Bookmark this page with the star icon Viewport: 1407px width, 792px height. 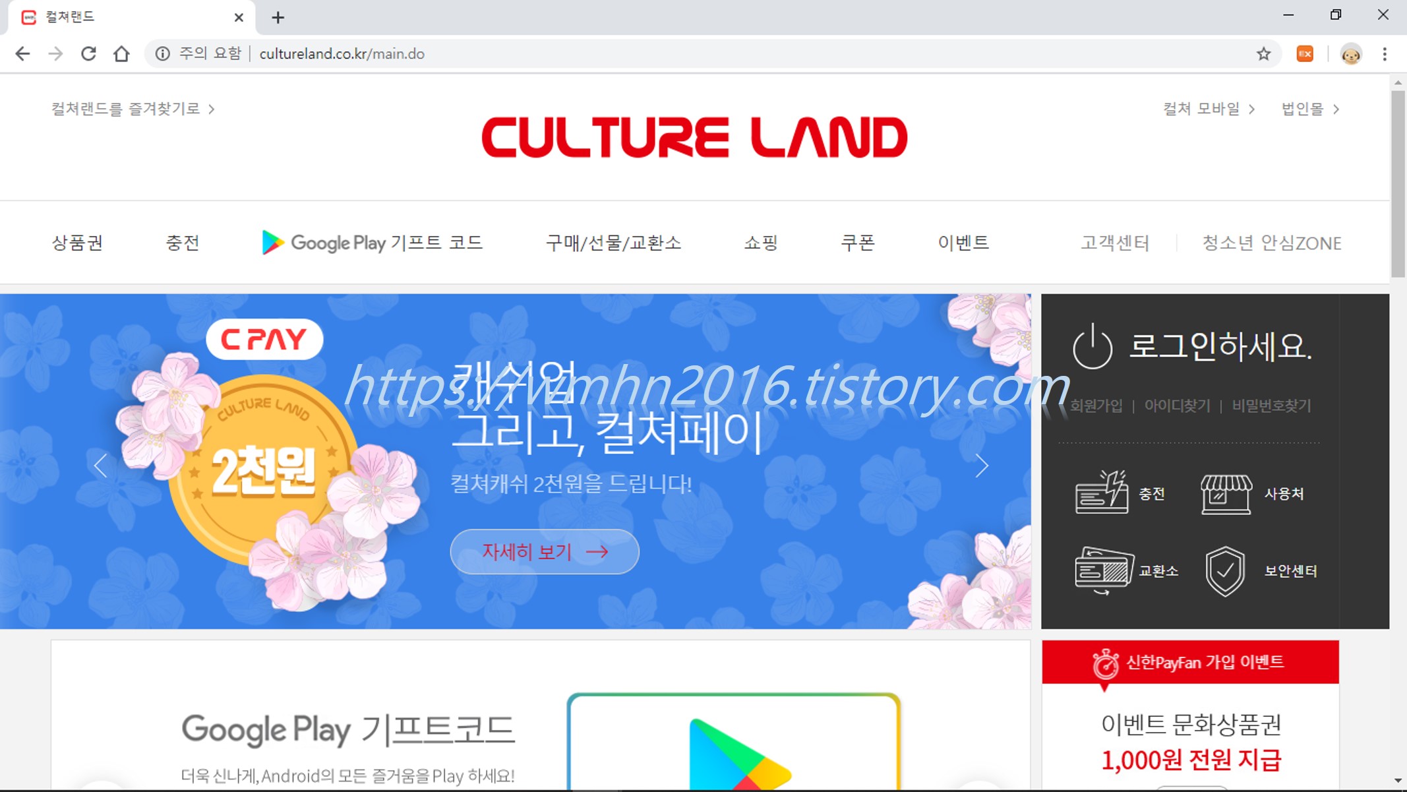1263,53
